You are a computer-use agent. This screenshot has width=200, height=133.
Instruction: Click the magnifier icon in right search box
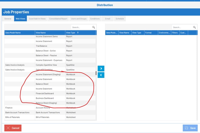click(194, 27)
